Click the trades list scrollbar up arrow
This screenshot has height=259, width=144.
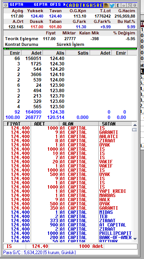pos(135,125)
